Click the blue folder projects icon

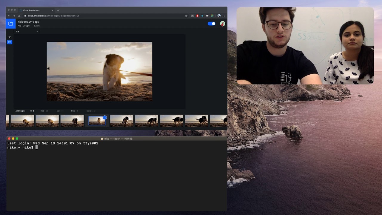pyautogui.click(x=11, y=24)
